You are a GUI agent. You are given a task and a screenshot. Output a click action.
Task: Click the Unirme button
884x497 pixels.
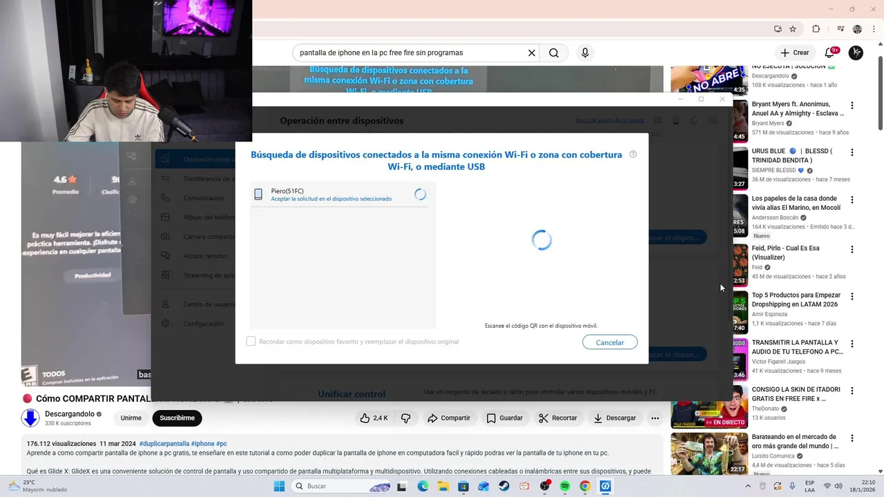click(x=131, y=418)
